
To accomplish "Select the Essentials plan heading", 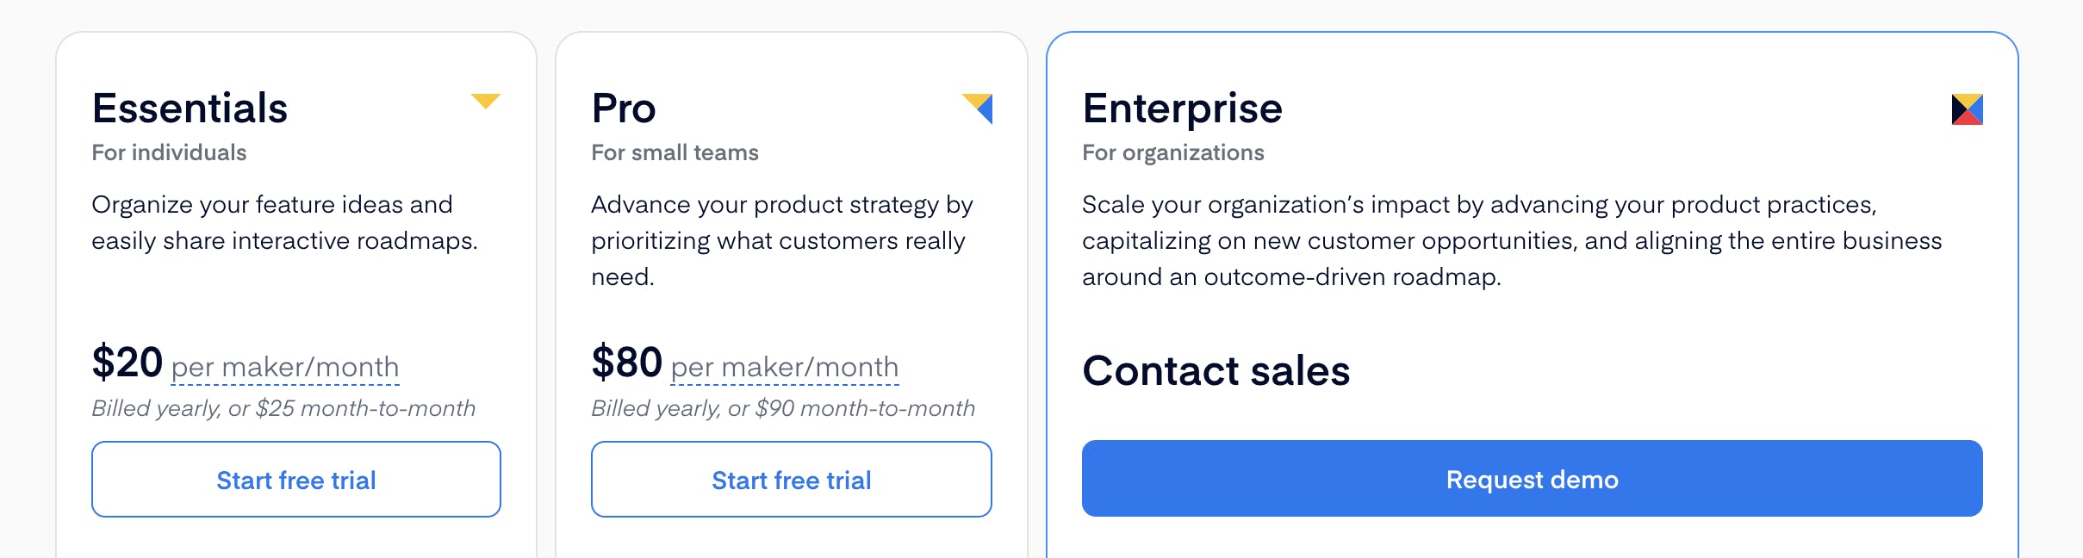I will [190, 108].
